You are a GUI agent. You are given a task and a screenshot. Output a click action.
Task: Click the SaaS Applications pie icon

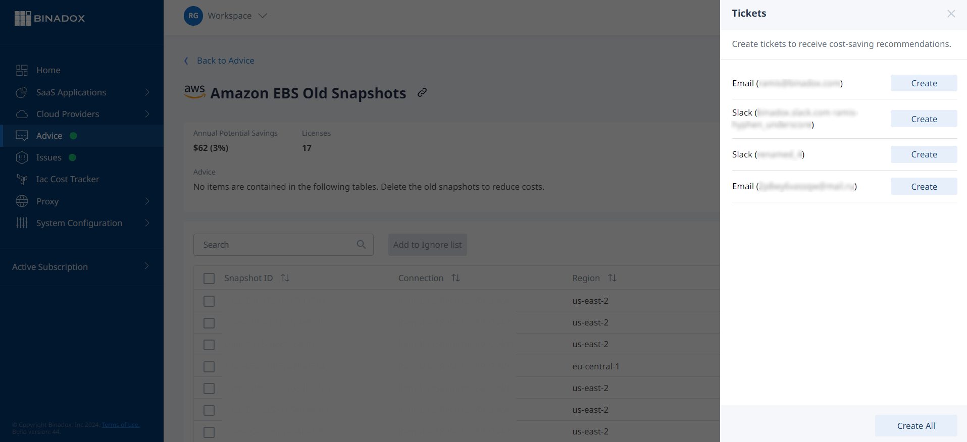[x=22, y=92]
